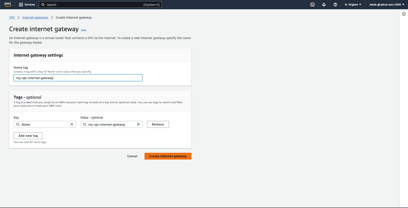
Task: Open the help question mark menu
Action: 335,4
